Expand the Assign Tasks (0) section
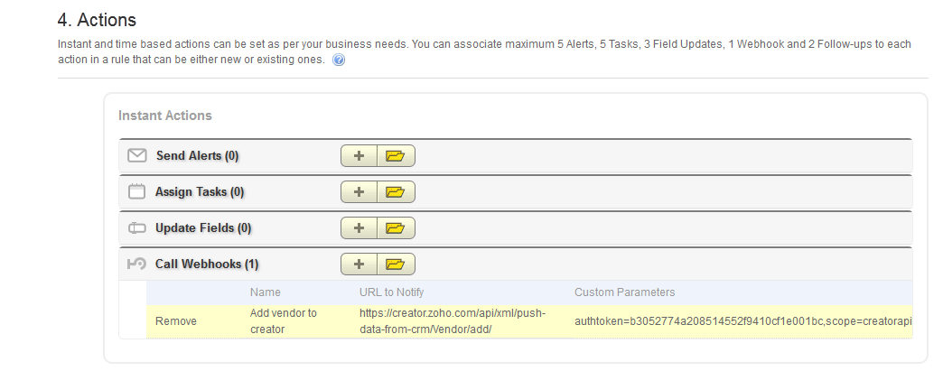The height and width of the screenshot is (371, 943). (200, 192)
